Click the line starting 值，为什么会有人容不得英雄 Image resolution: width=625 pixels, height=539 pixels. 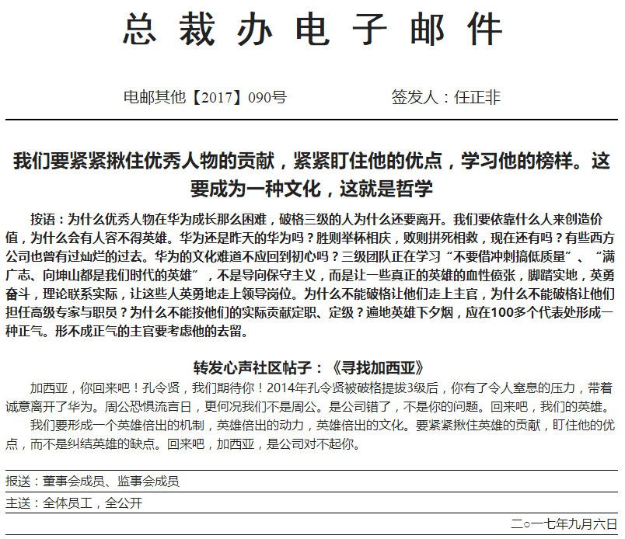click(310, 238)
